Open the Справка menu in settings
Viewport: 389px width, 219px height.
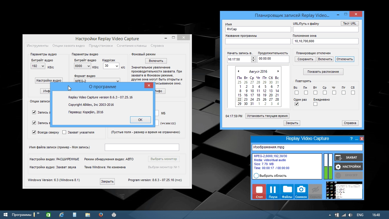click(157, 46)
